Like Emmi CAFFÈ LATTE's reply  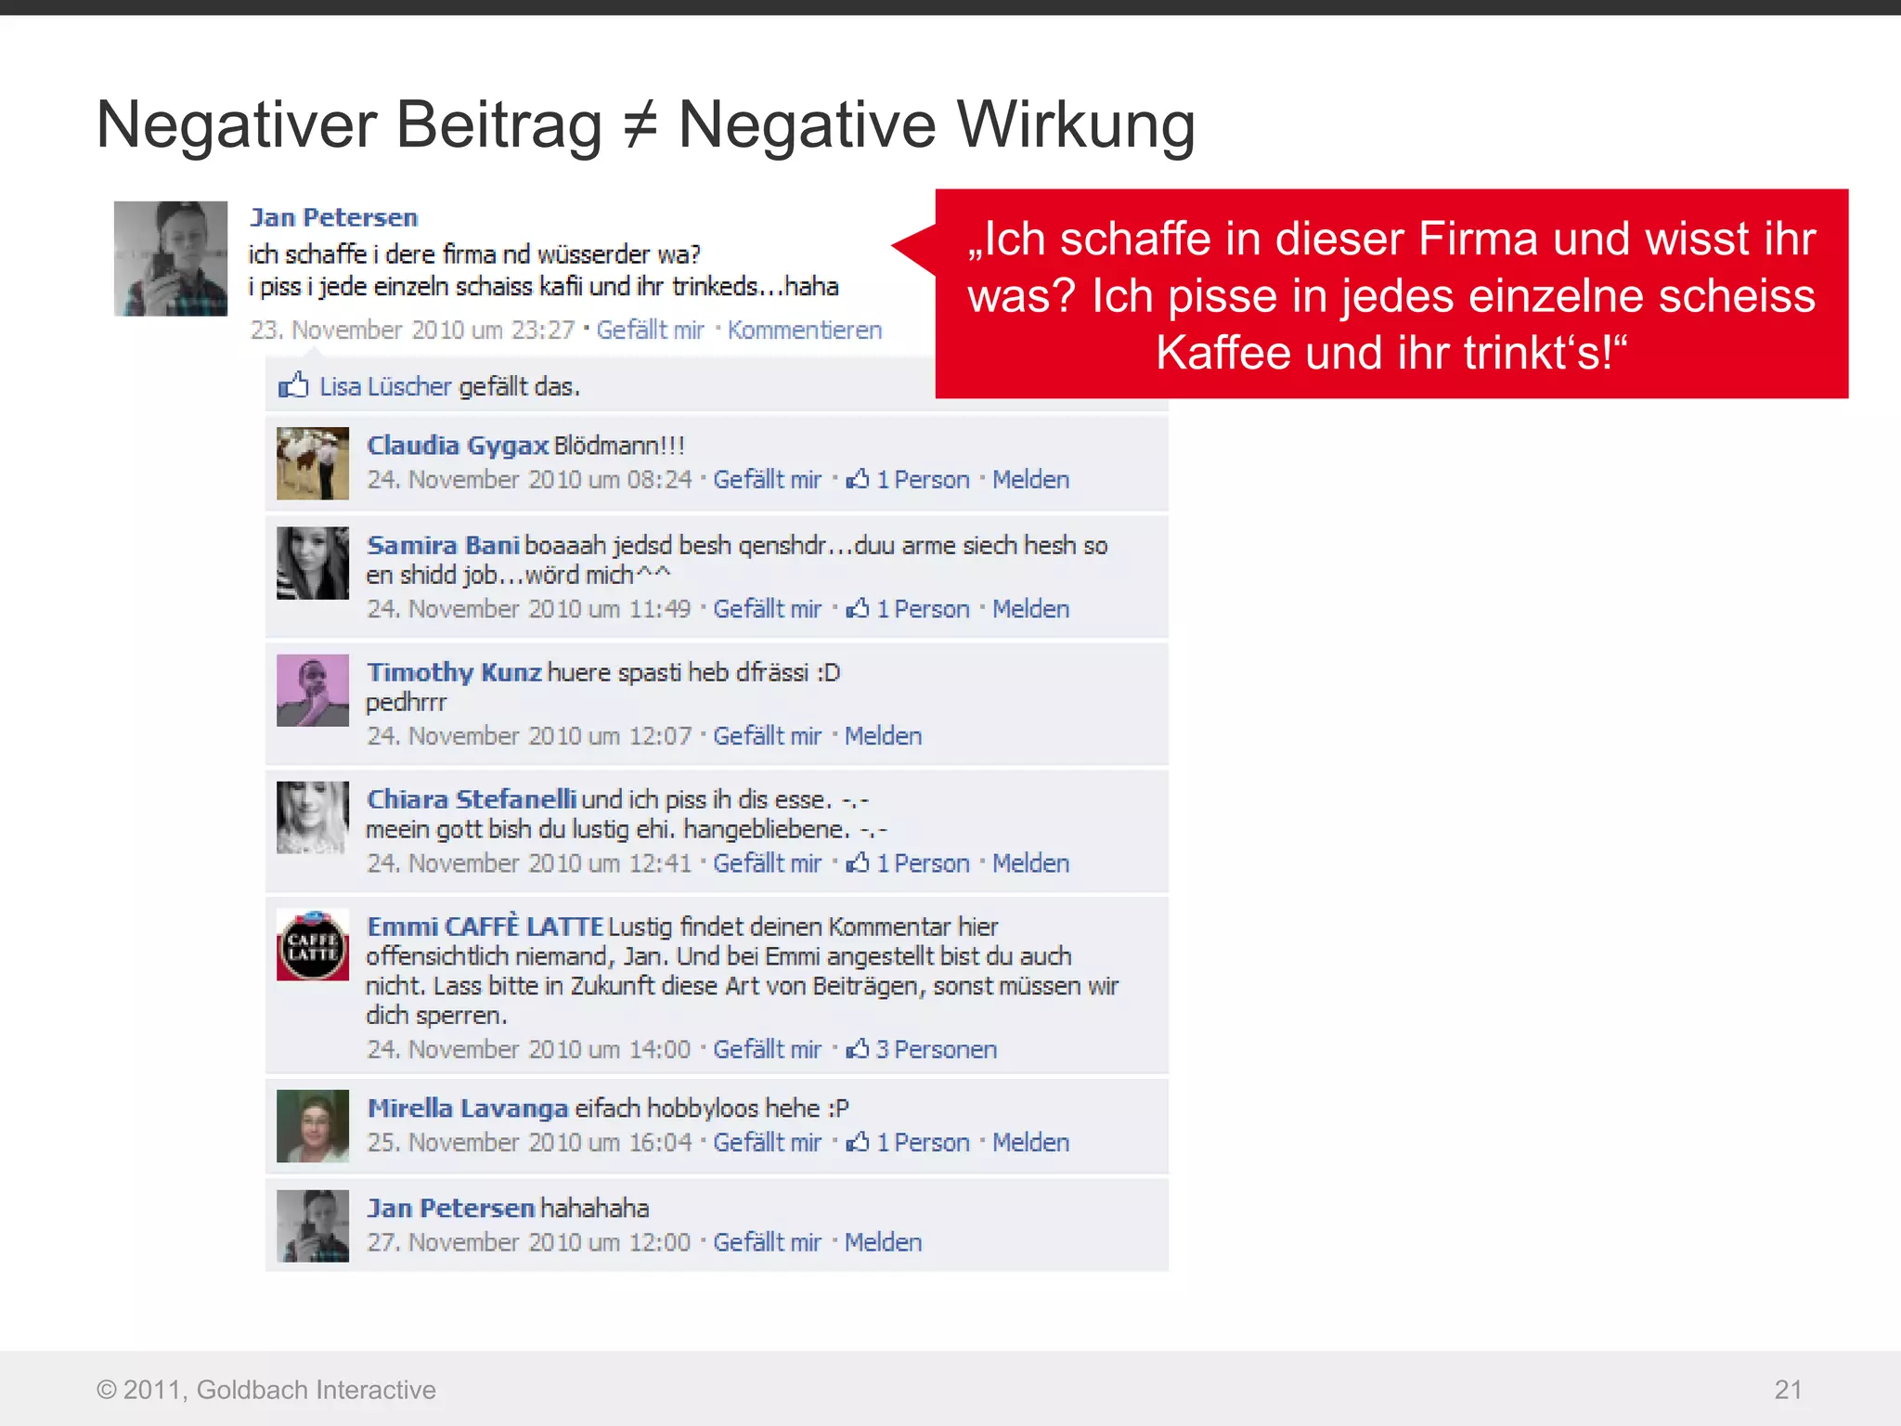767,1049
